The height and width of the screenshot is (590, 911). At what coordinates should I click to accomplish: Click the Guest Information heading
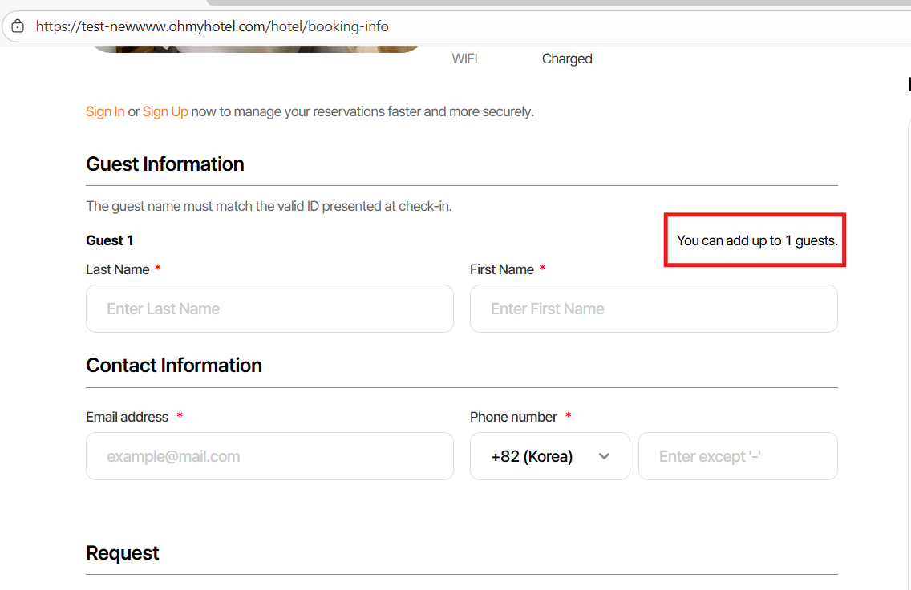tap(165, 164)
